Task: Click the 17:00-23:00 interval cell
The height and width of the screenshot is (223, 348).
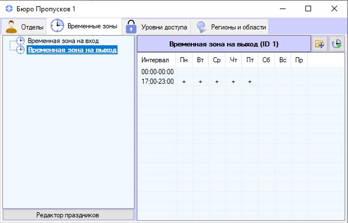Action: (x=157, y=82)
